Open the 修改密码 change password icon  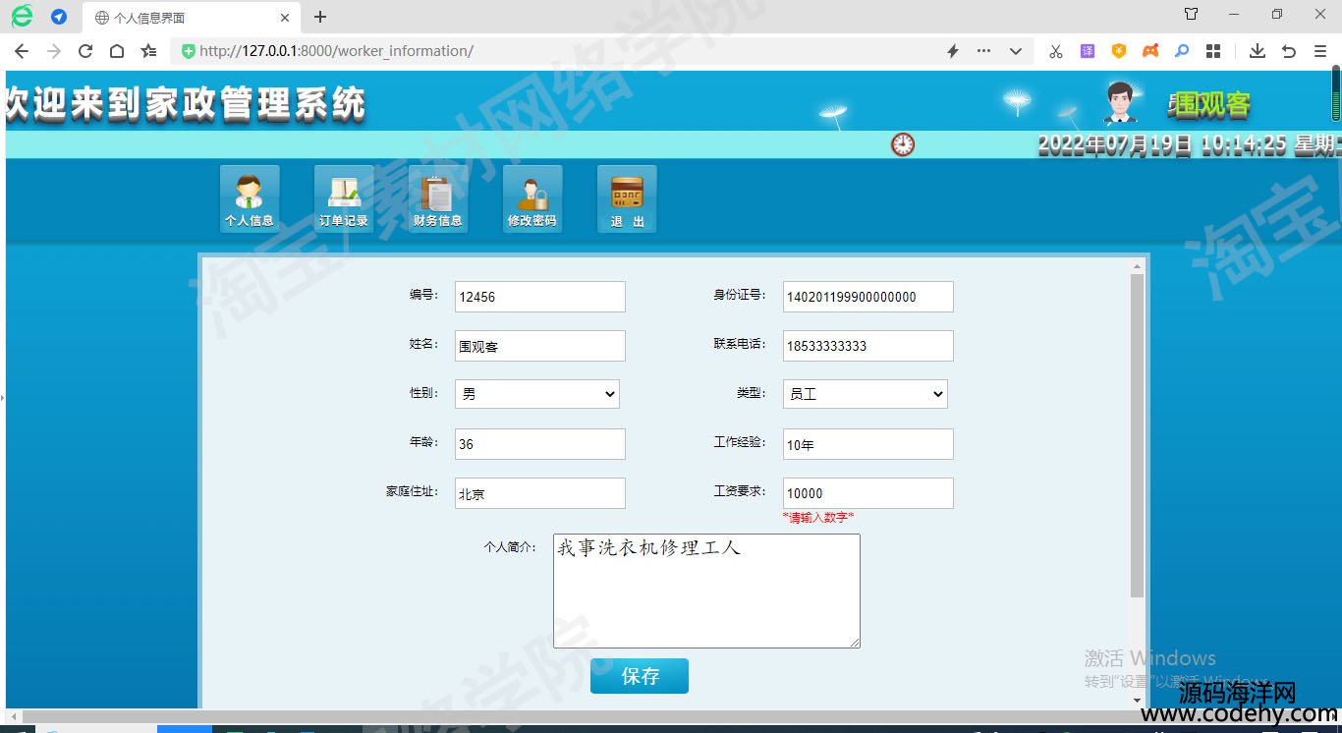pos(532,198)
